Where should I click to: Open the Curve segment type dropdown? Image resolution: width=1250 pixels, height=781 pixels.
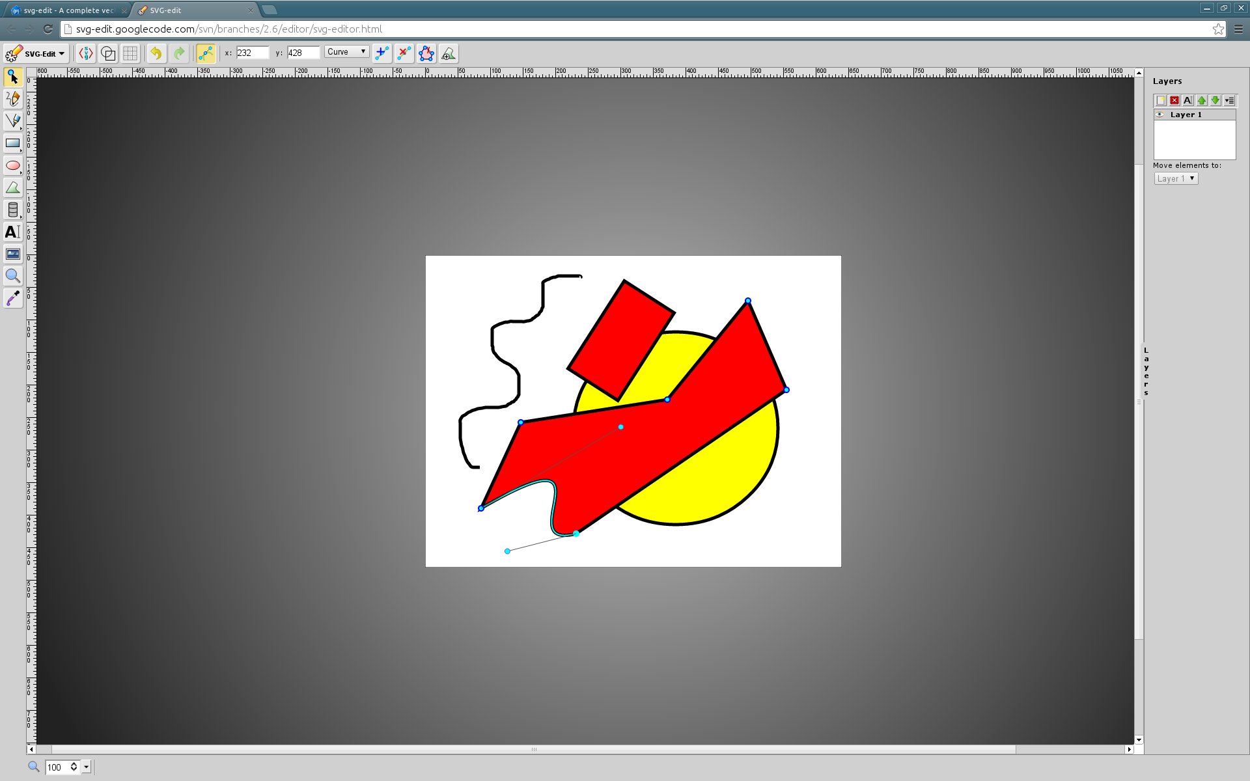pyautogui.click(x=347, y=52)
